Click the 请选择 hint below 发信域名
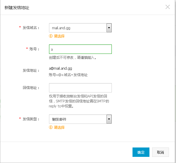The image size is (176, 163). point(59,36)
